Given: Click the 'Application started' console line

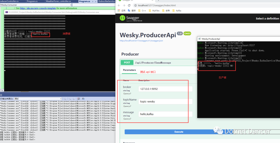Looking at the screenshot, I should [234, 51].
